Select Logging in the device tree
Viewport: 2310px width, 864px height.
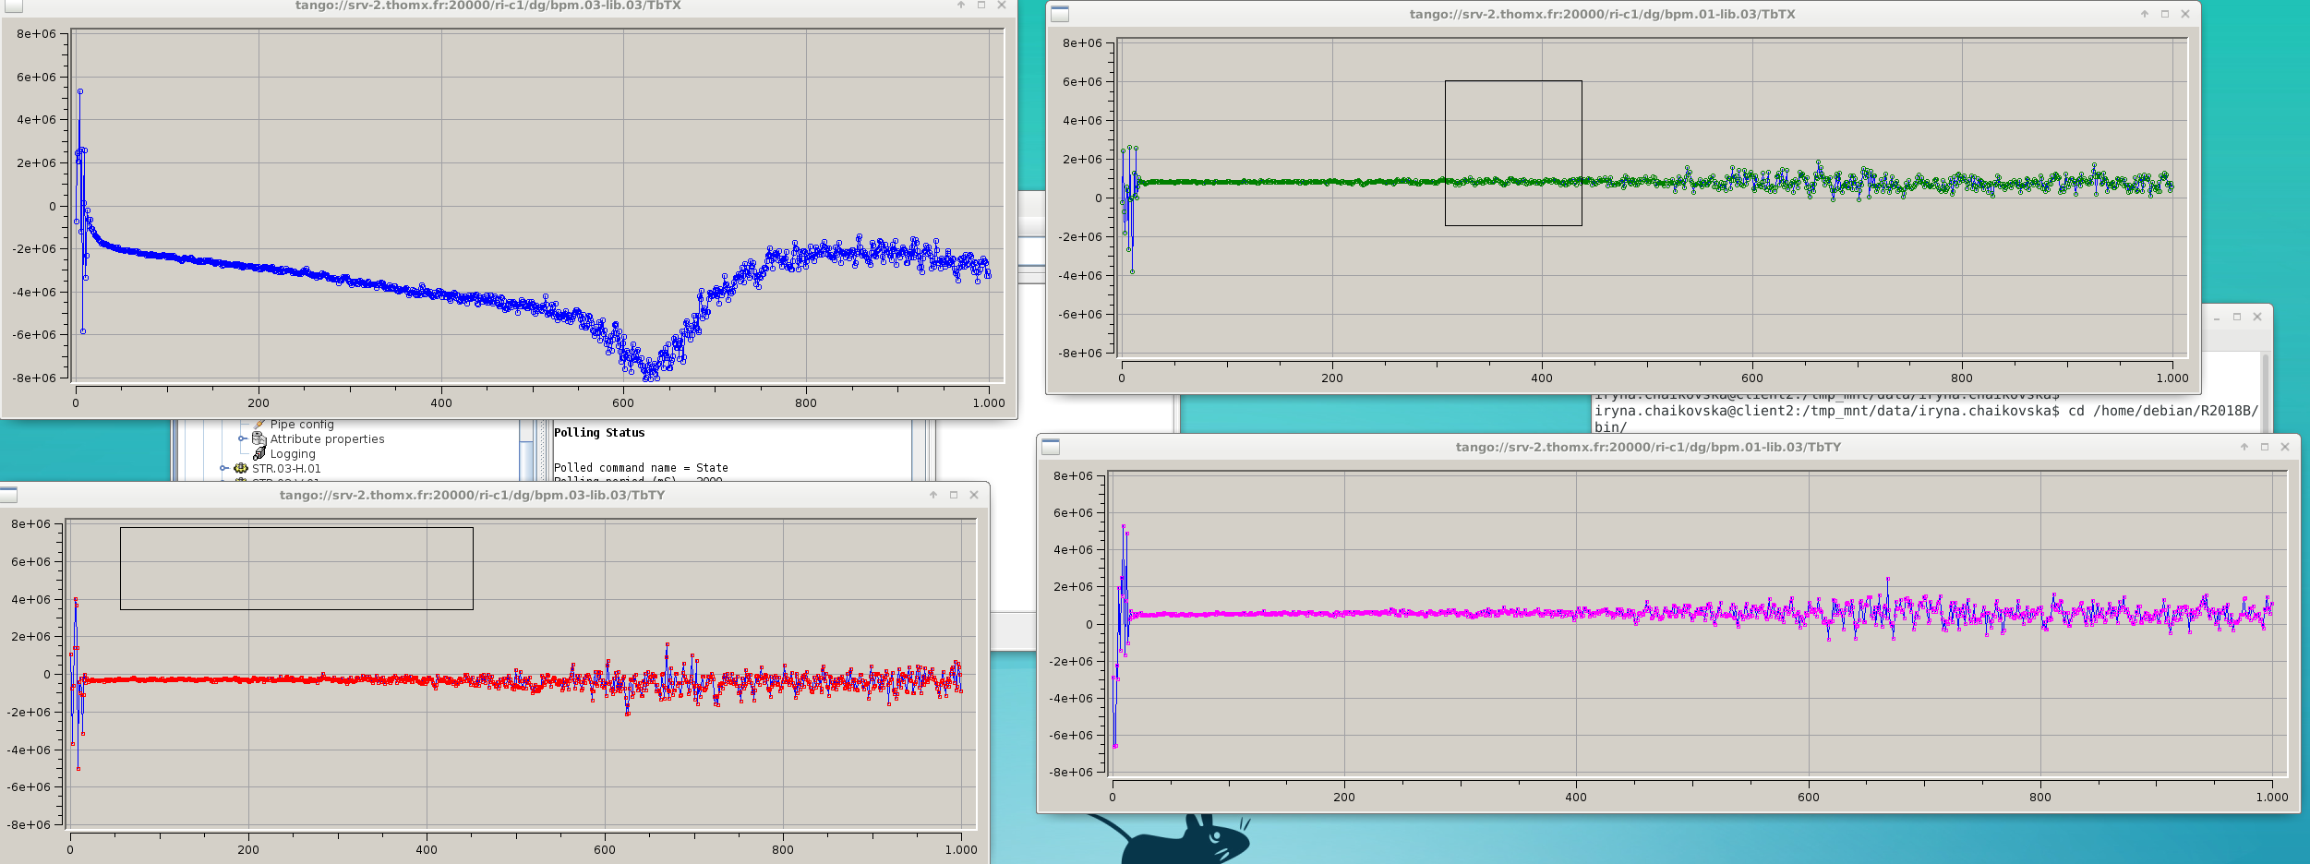tap(293, 454)
